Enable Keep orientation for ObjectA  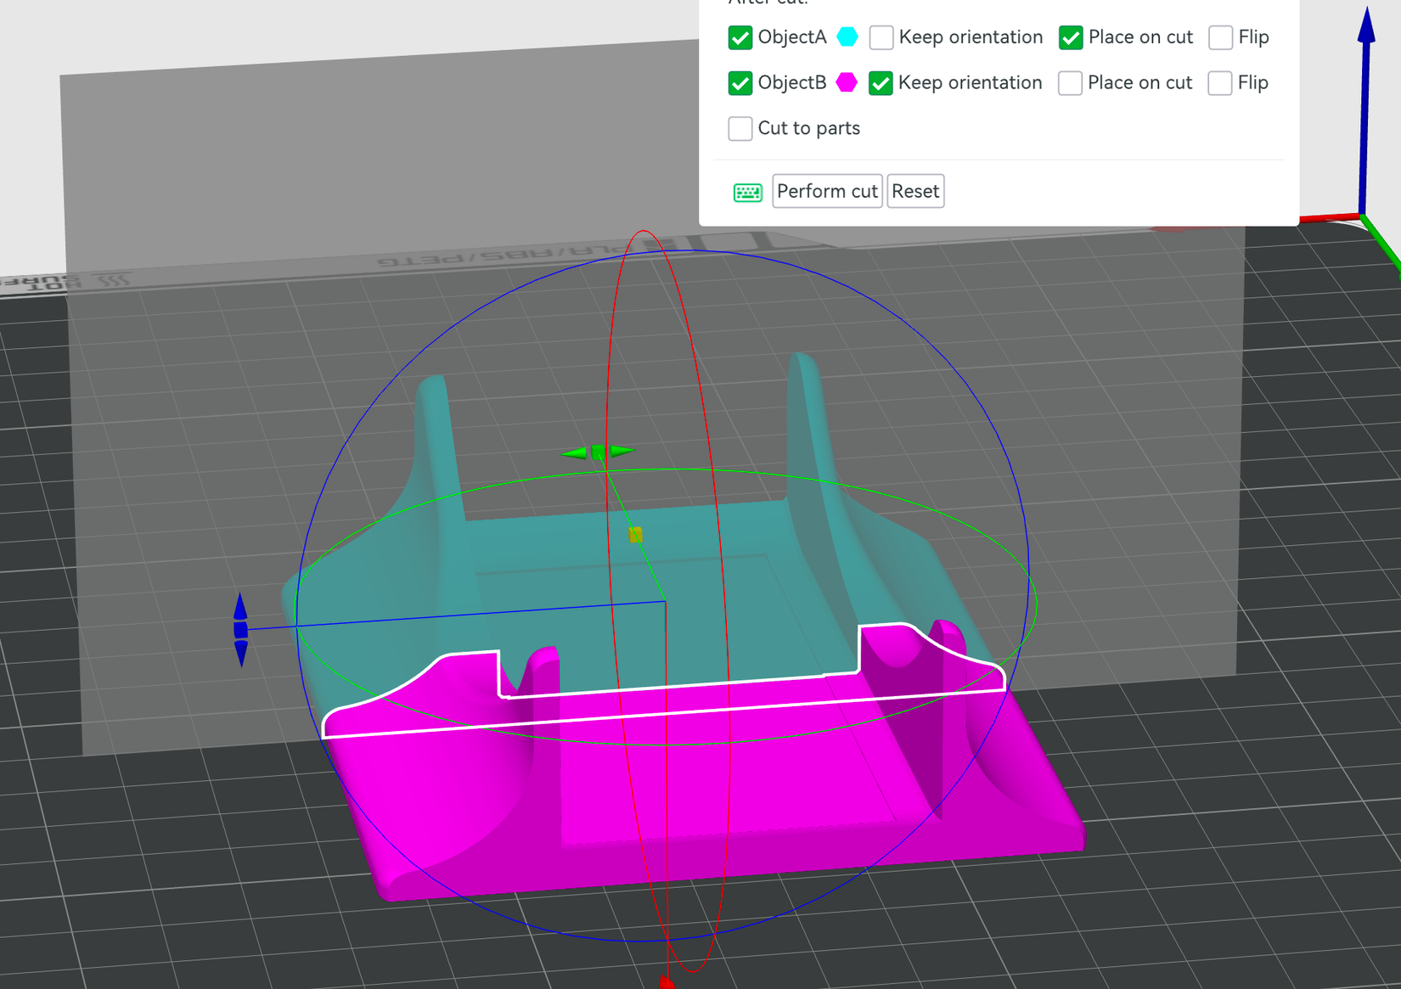click(x=881, y=37)
